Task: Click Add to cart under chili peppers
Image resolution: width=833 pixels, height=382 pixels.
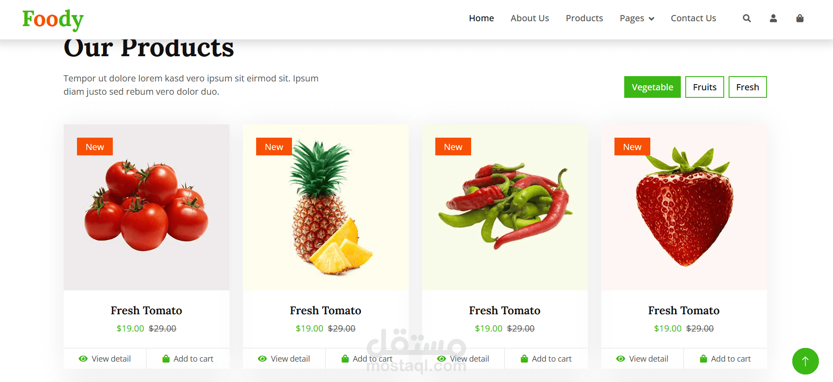Action: pos(546,359)
